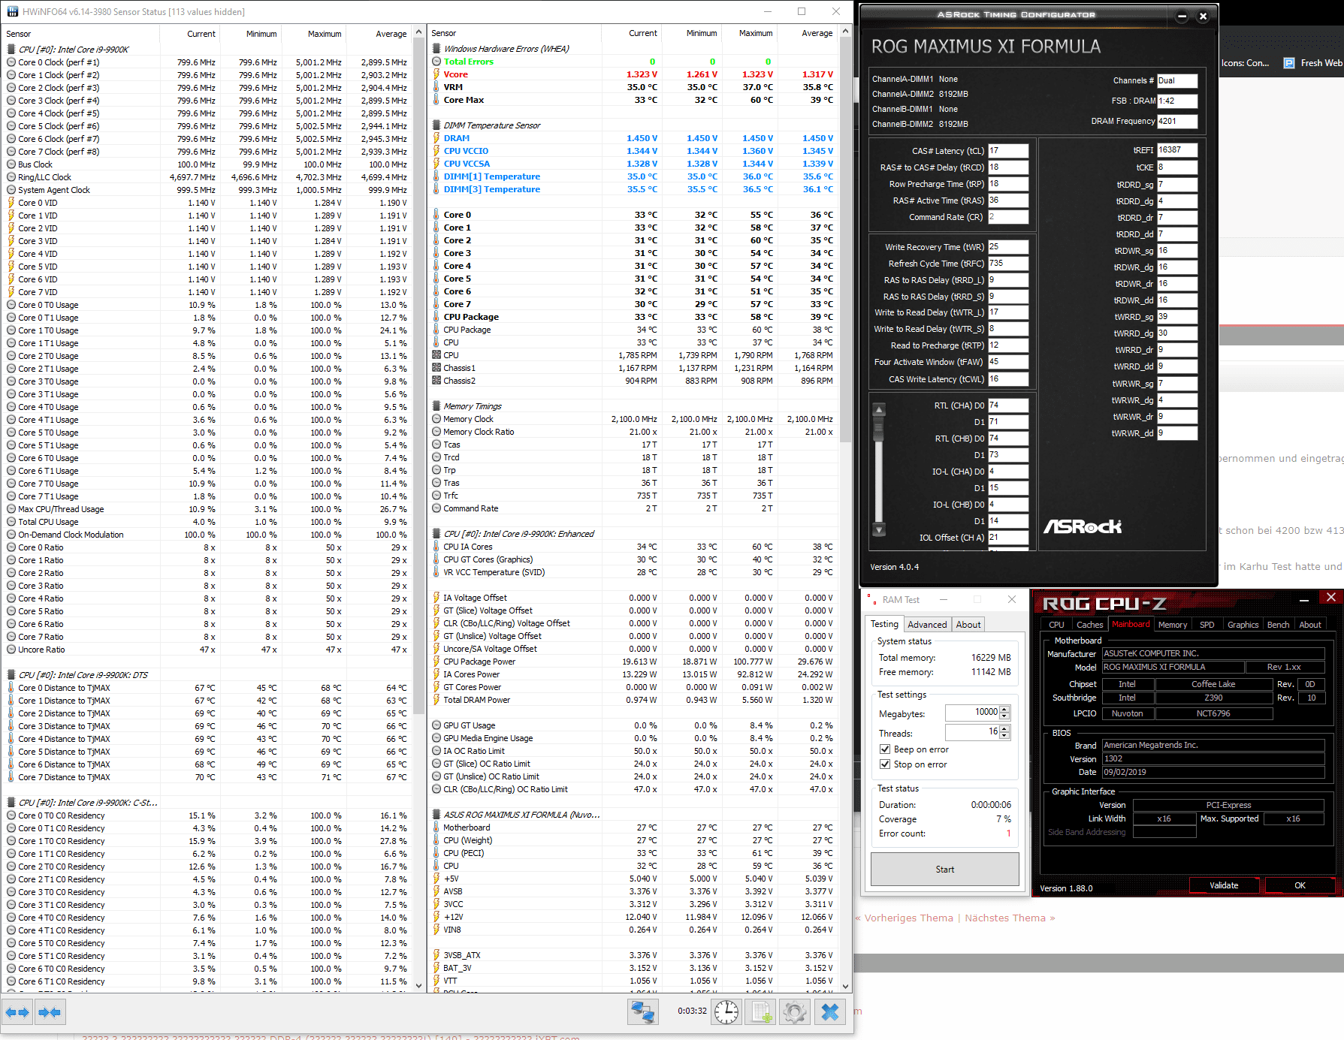Minimize the ASRock Timing Configurator window
This screenshot has width=1344, height=1040.
click(x=1182, y=16)
